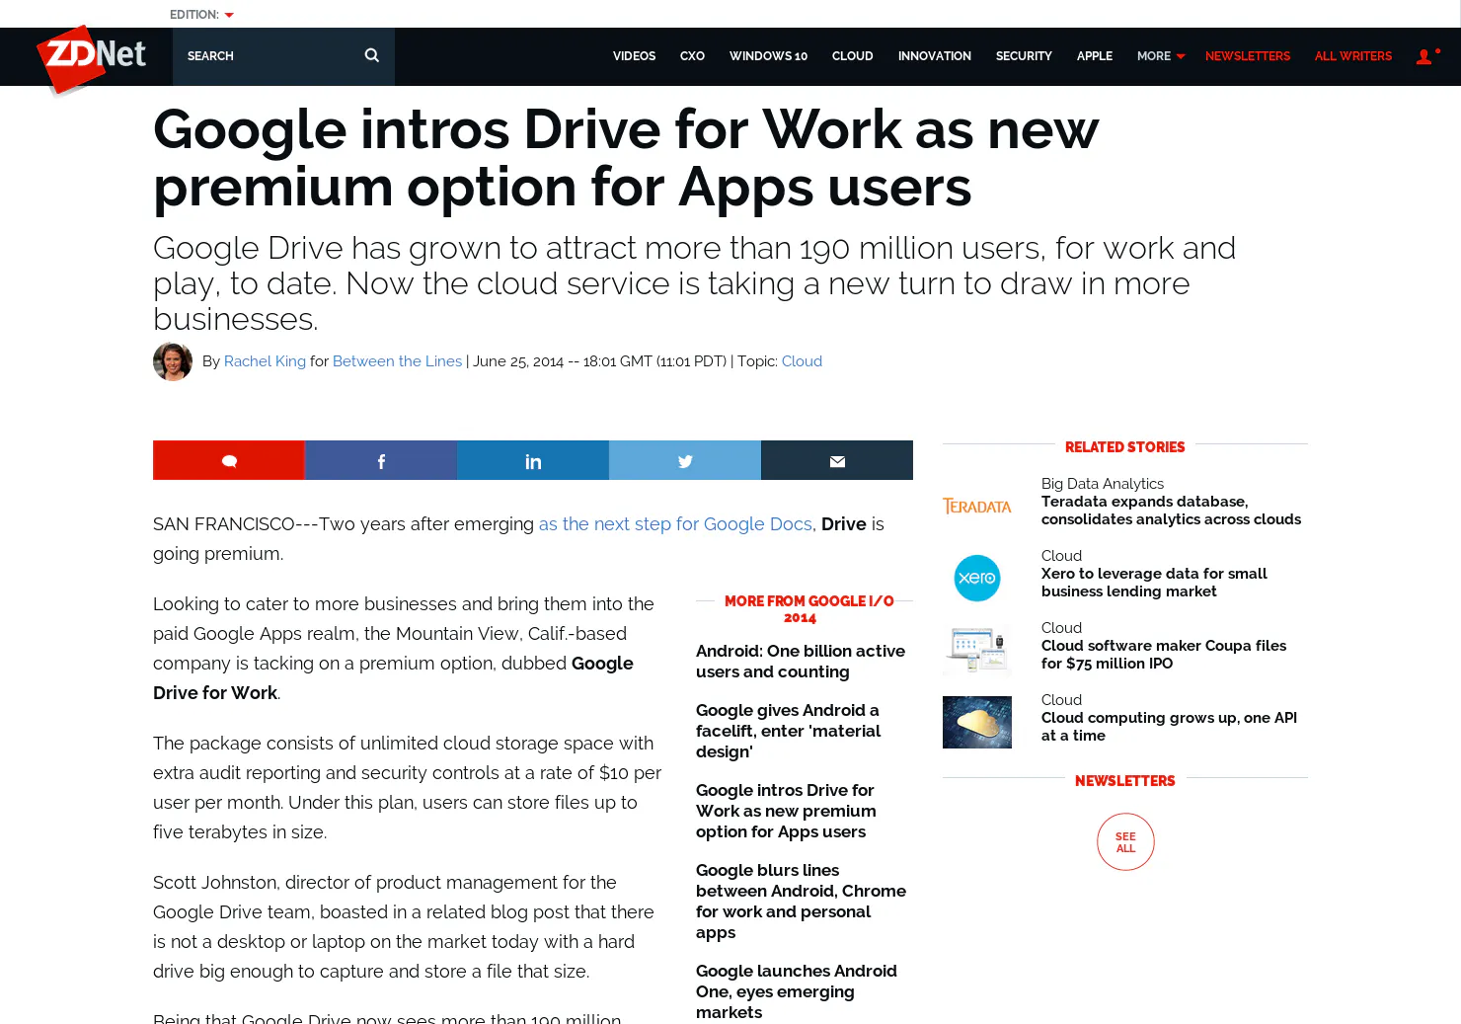Open the Cloud nav section

click(x=852, y=56)
